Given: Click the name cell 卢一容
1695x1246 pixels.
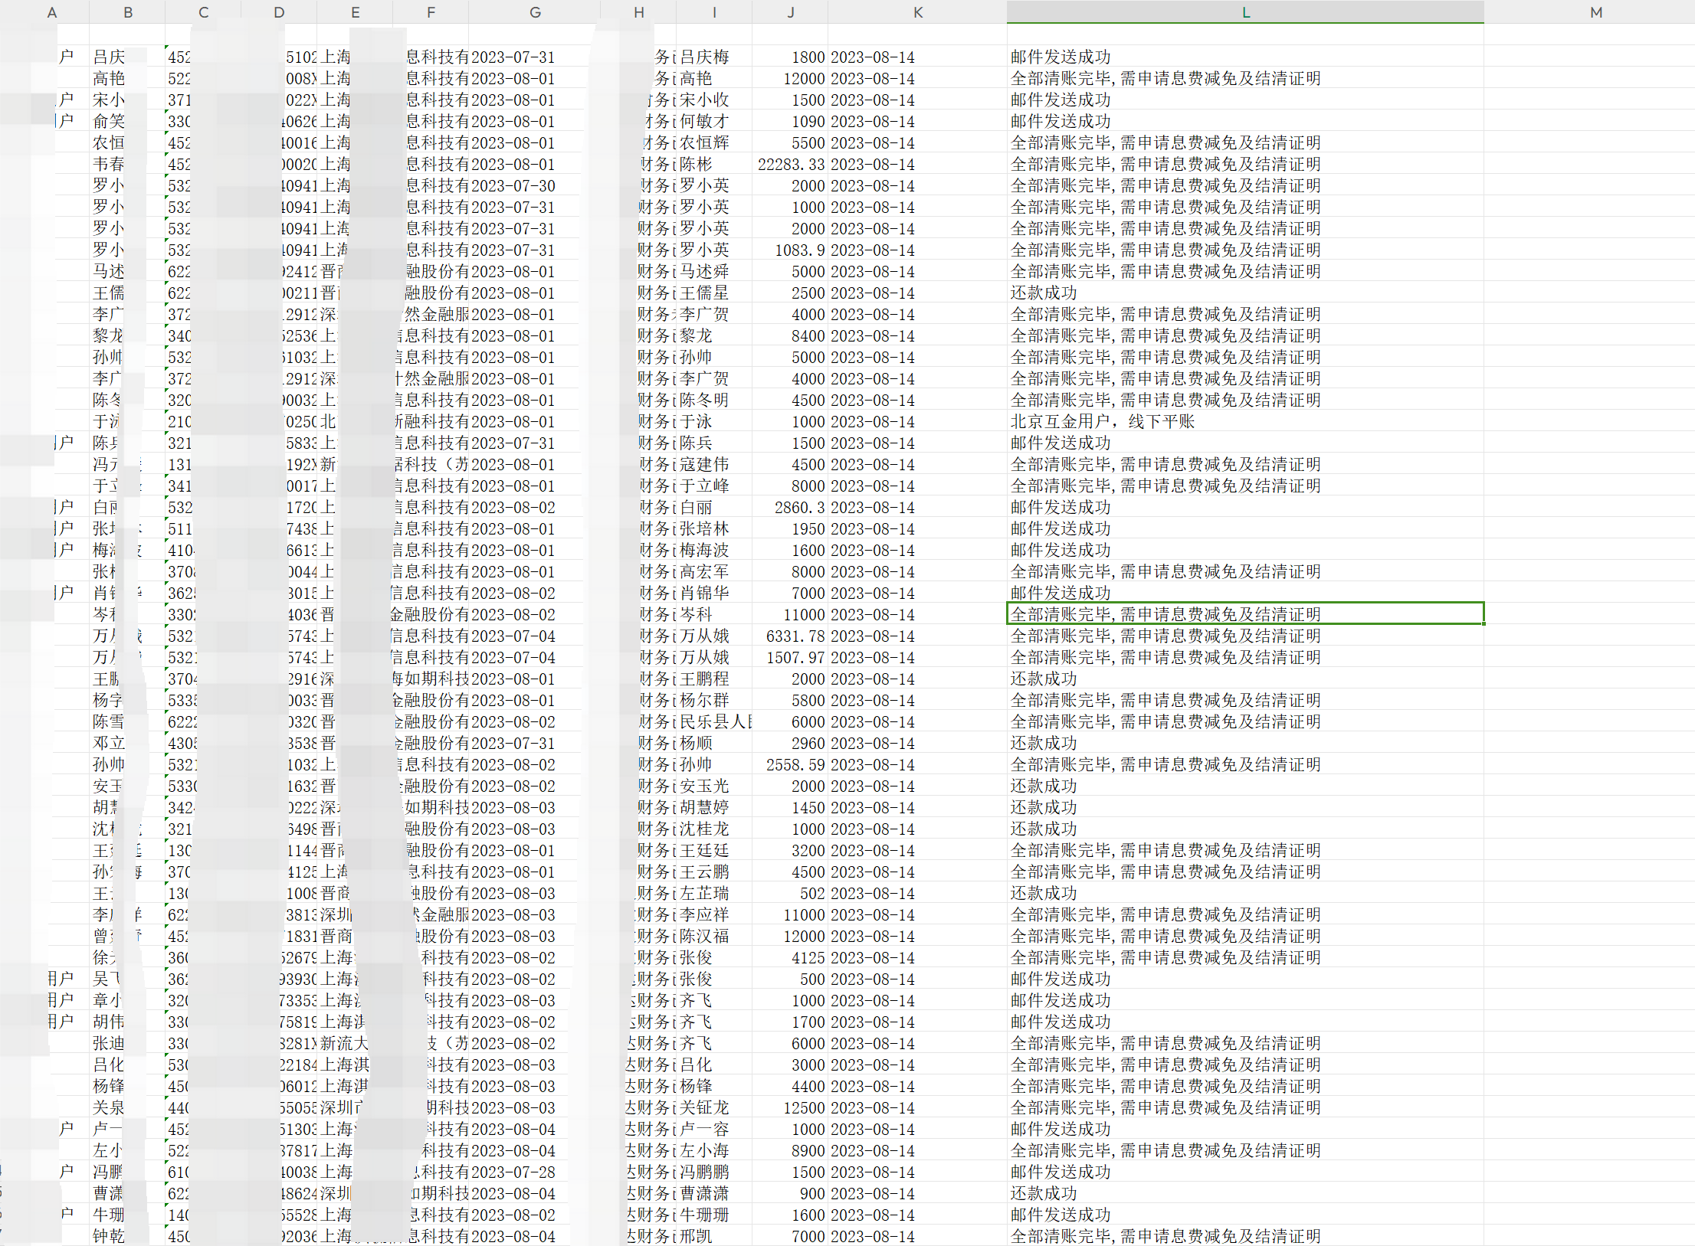Looking at the screenshot, I should point(714,1130).
